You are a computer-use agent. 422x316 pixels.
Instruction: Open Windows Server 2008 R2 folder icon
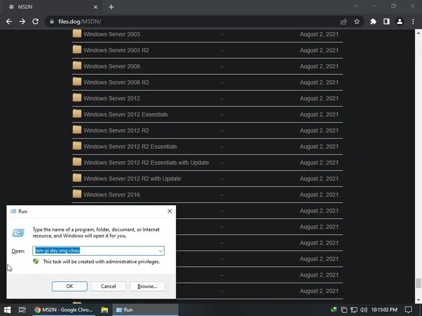pyautogui.click(x=77, y=82)
